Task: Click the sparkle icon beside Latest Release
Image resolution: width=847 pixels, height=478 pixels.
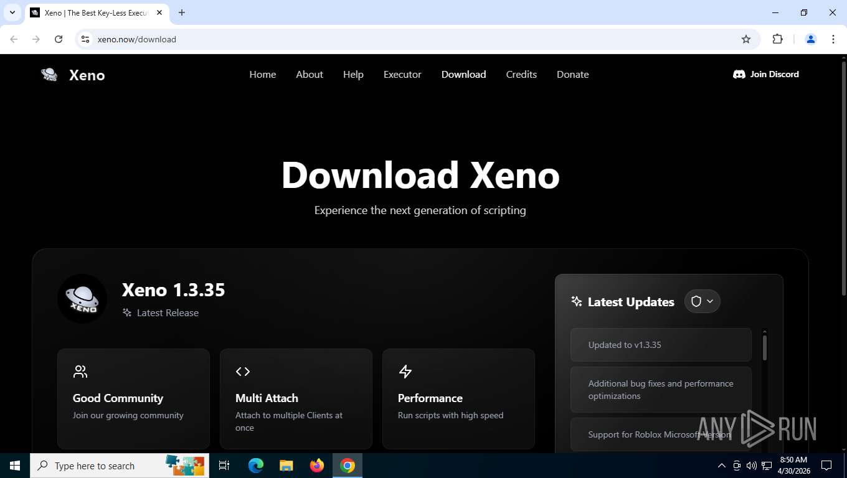Action: click(127, 312)
